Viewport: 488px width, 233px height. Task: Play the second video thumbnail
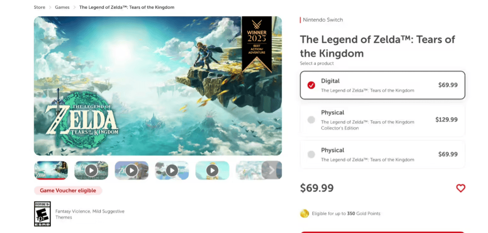click(x=131, y=170)
